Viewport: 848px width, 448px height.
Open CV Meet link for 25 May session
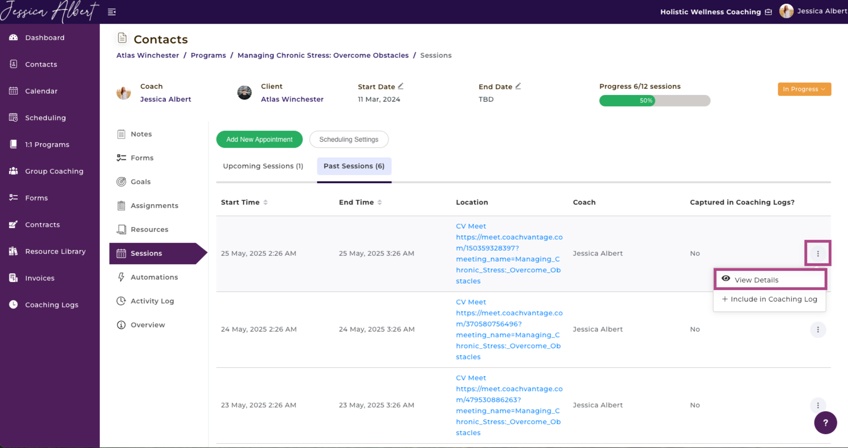click(509, 253)
